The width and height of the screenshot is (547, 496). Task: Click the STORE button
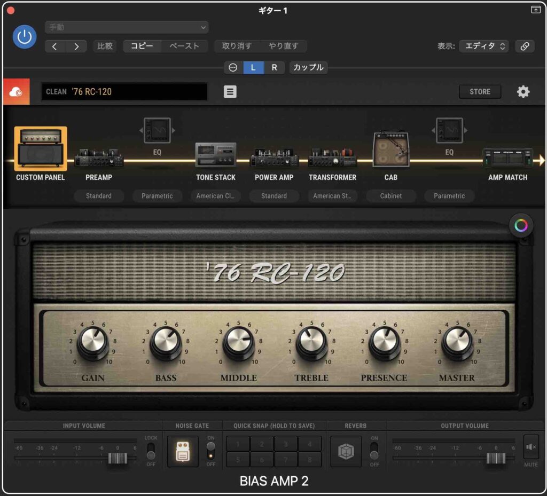pos(479,92)
